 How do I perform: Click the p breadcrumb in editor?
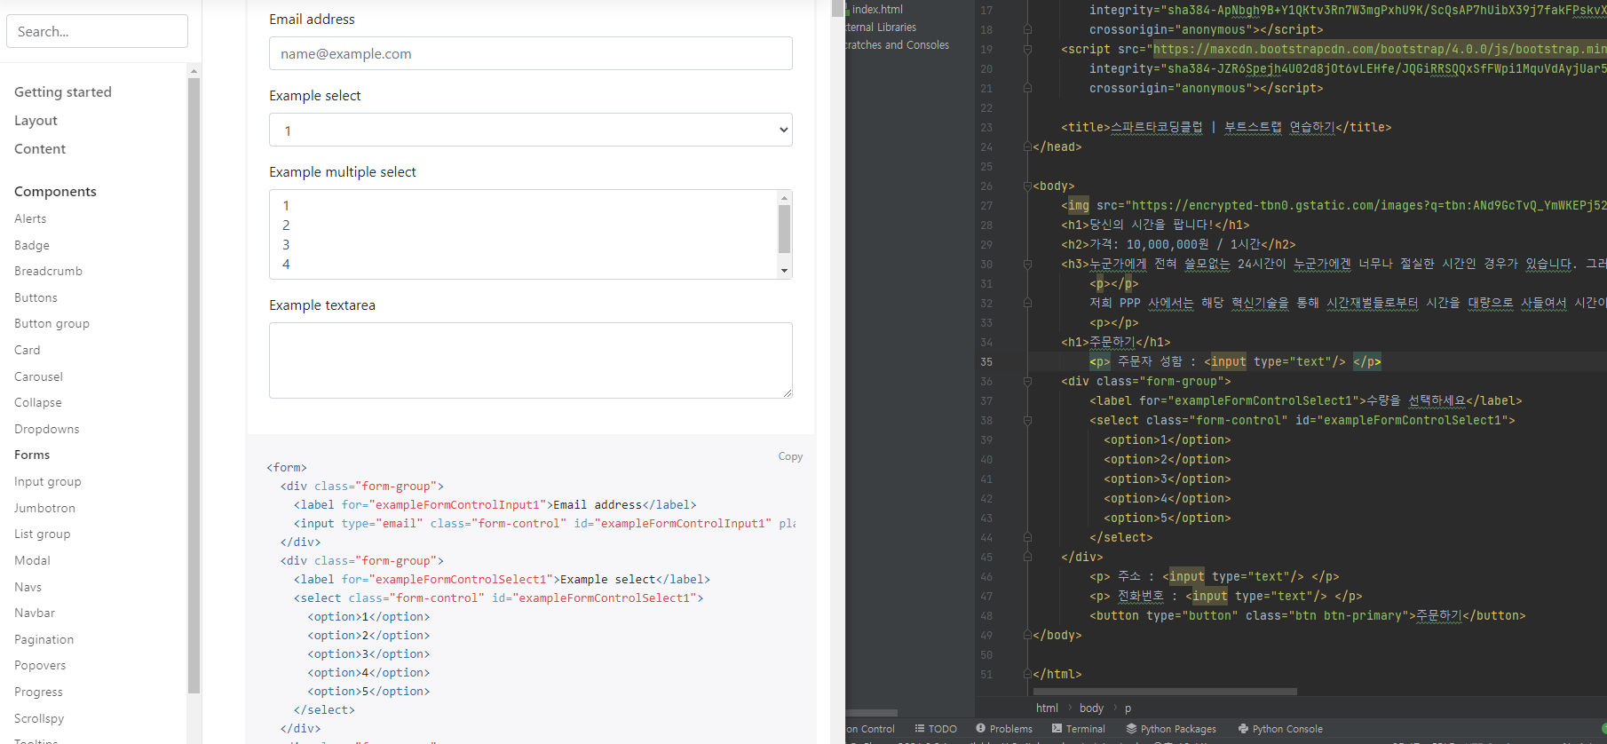click(x=1128, y=708)
